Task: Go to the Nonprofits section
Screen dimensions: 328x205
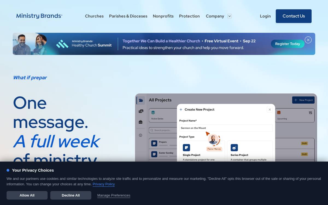Action: 163,16
